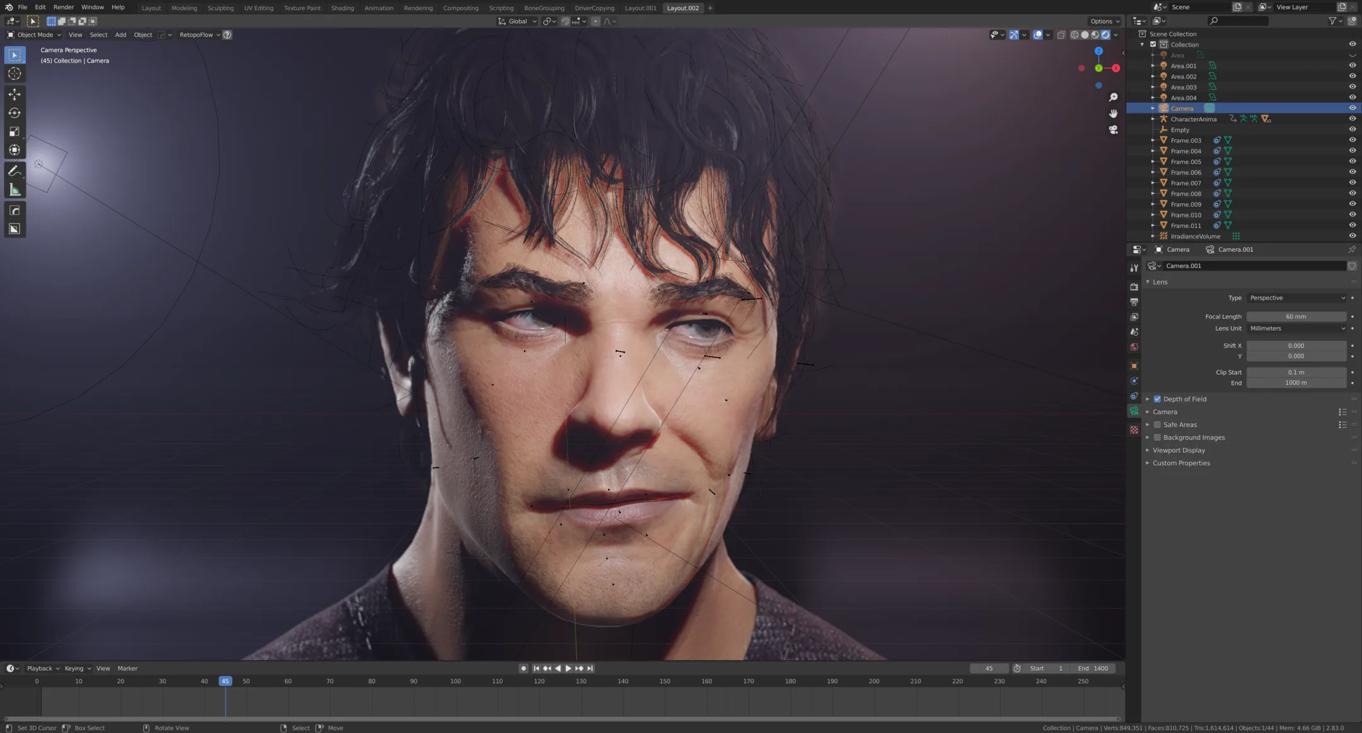Click the Focal Length 60 mm field
The width and height of the screenshot is (1362, 733).
coord(1296,317)
